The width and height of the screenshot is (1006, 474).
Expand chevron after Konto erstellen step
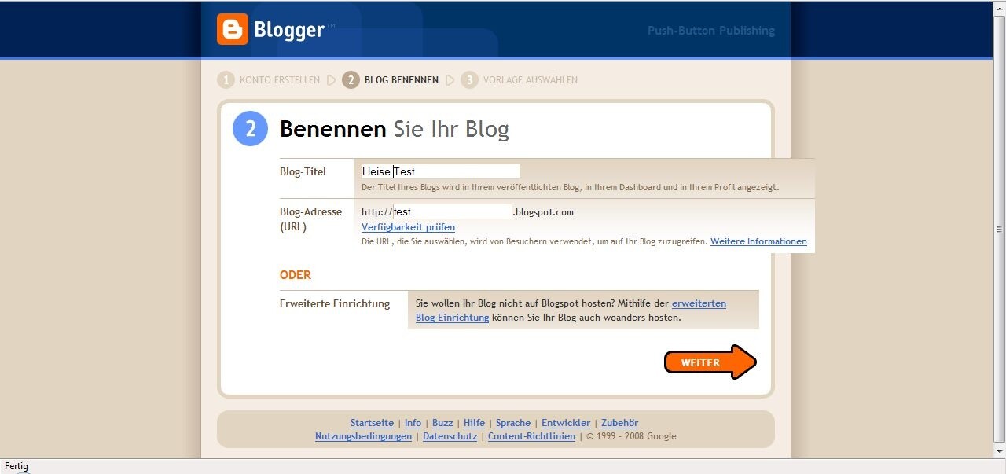tap(331, 79)
